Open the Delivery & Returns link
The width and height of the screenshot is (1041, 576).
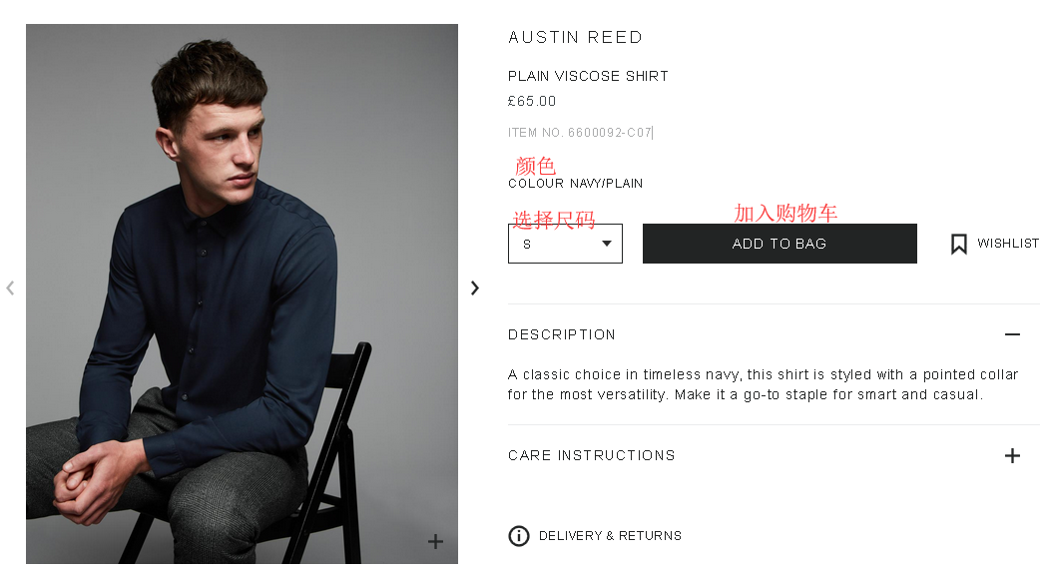(x=610, y=536)
